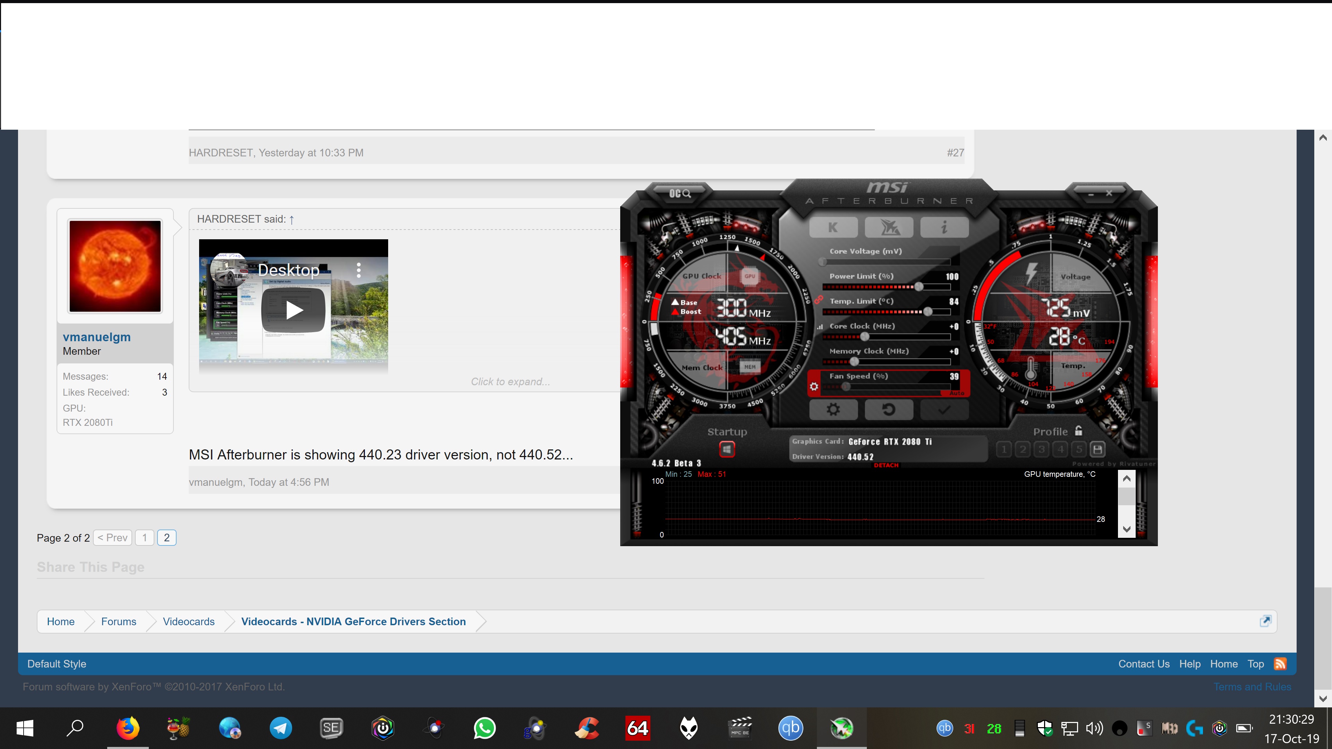Click the Temp. Limit slider handle
This screenshot has height=749, width=1332.
point(928,312)
